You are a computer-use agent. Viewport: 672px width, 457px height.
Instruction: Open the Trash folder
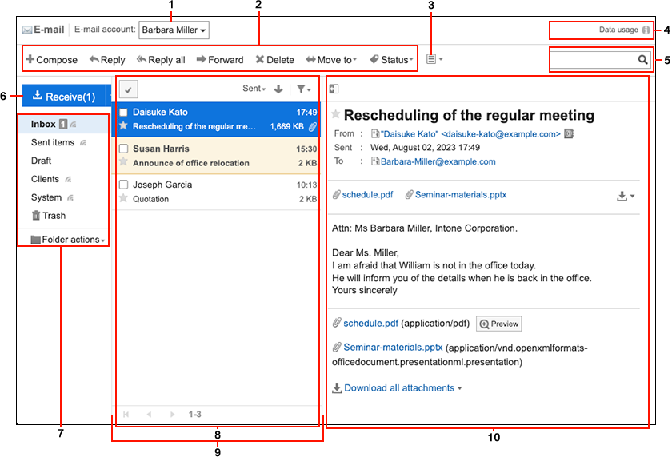tap(49, 216)
